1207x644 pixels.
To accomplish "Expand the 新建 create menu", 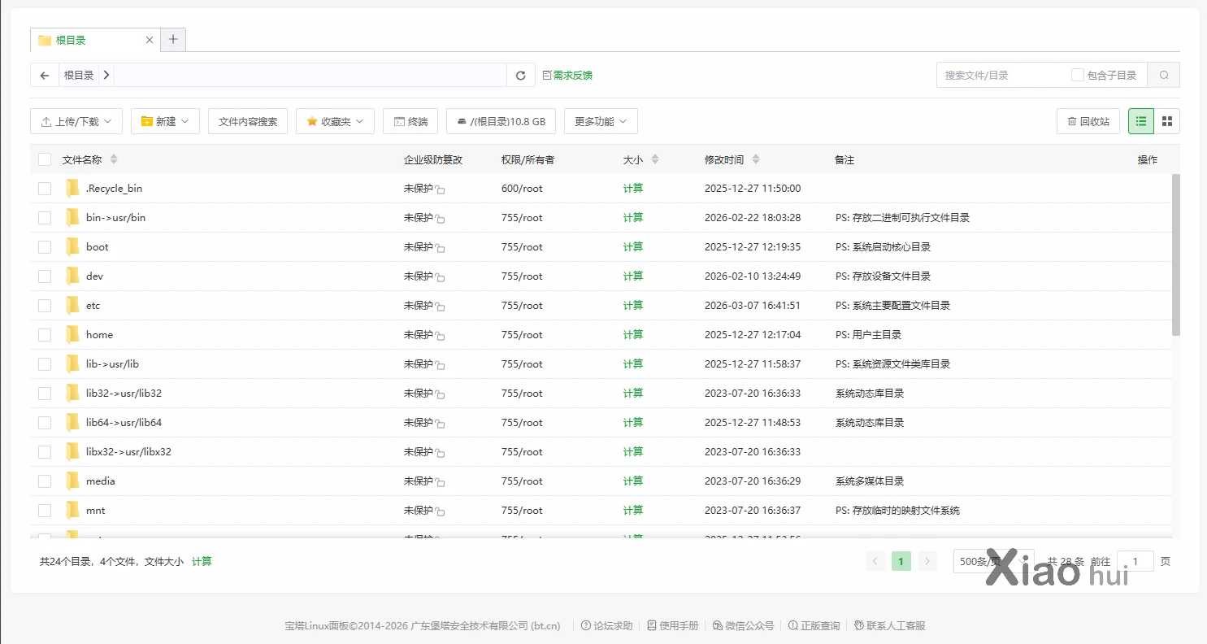I will tap(165, 120).
